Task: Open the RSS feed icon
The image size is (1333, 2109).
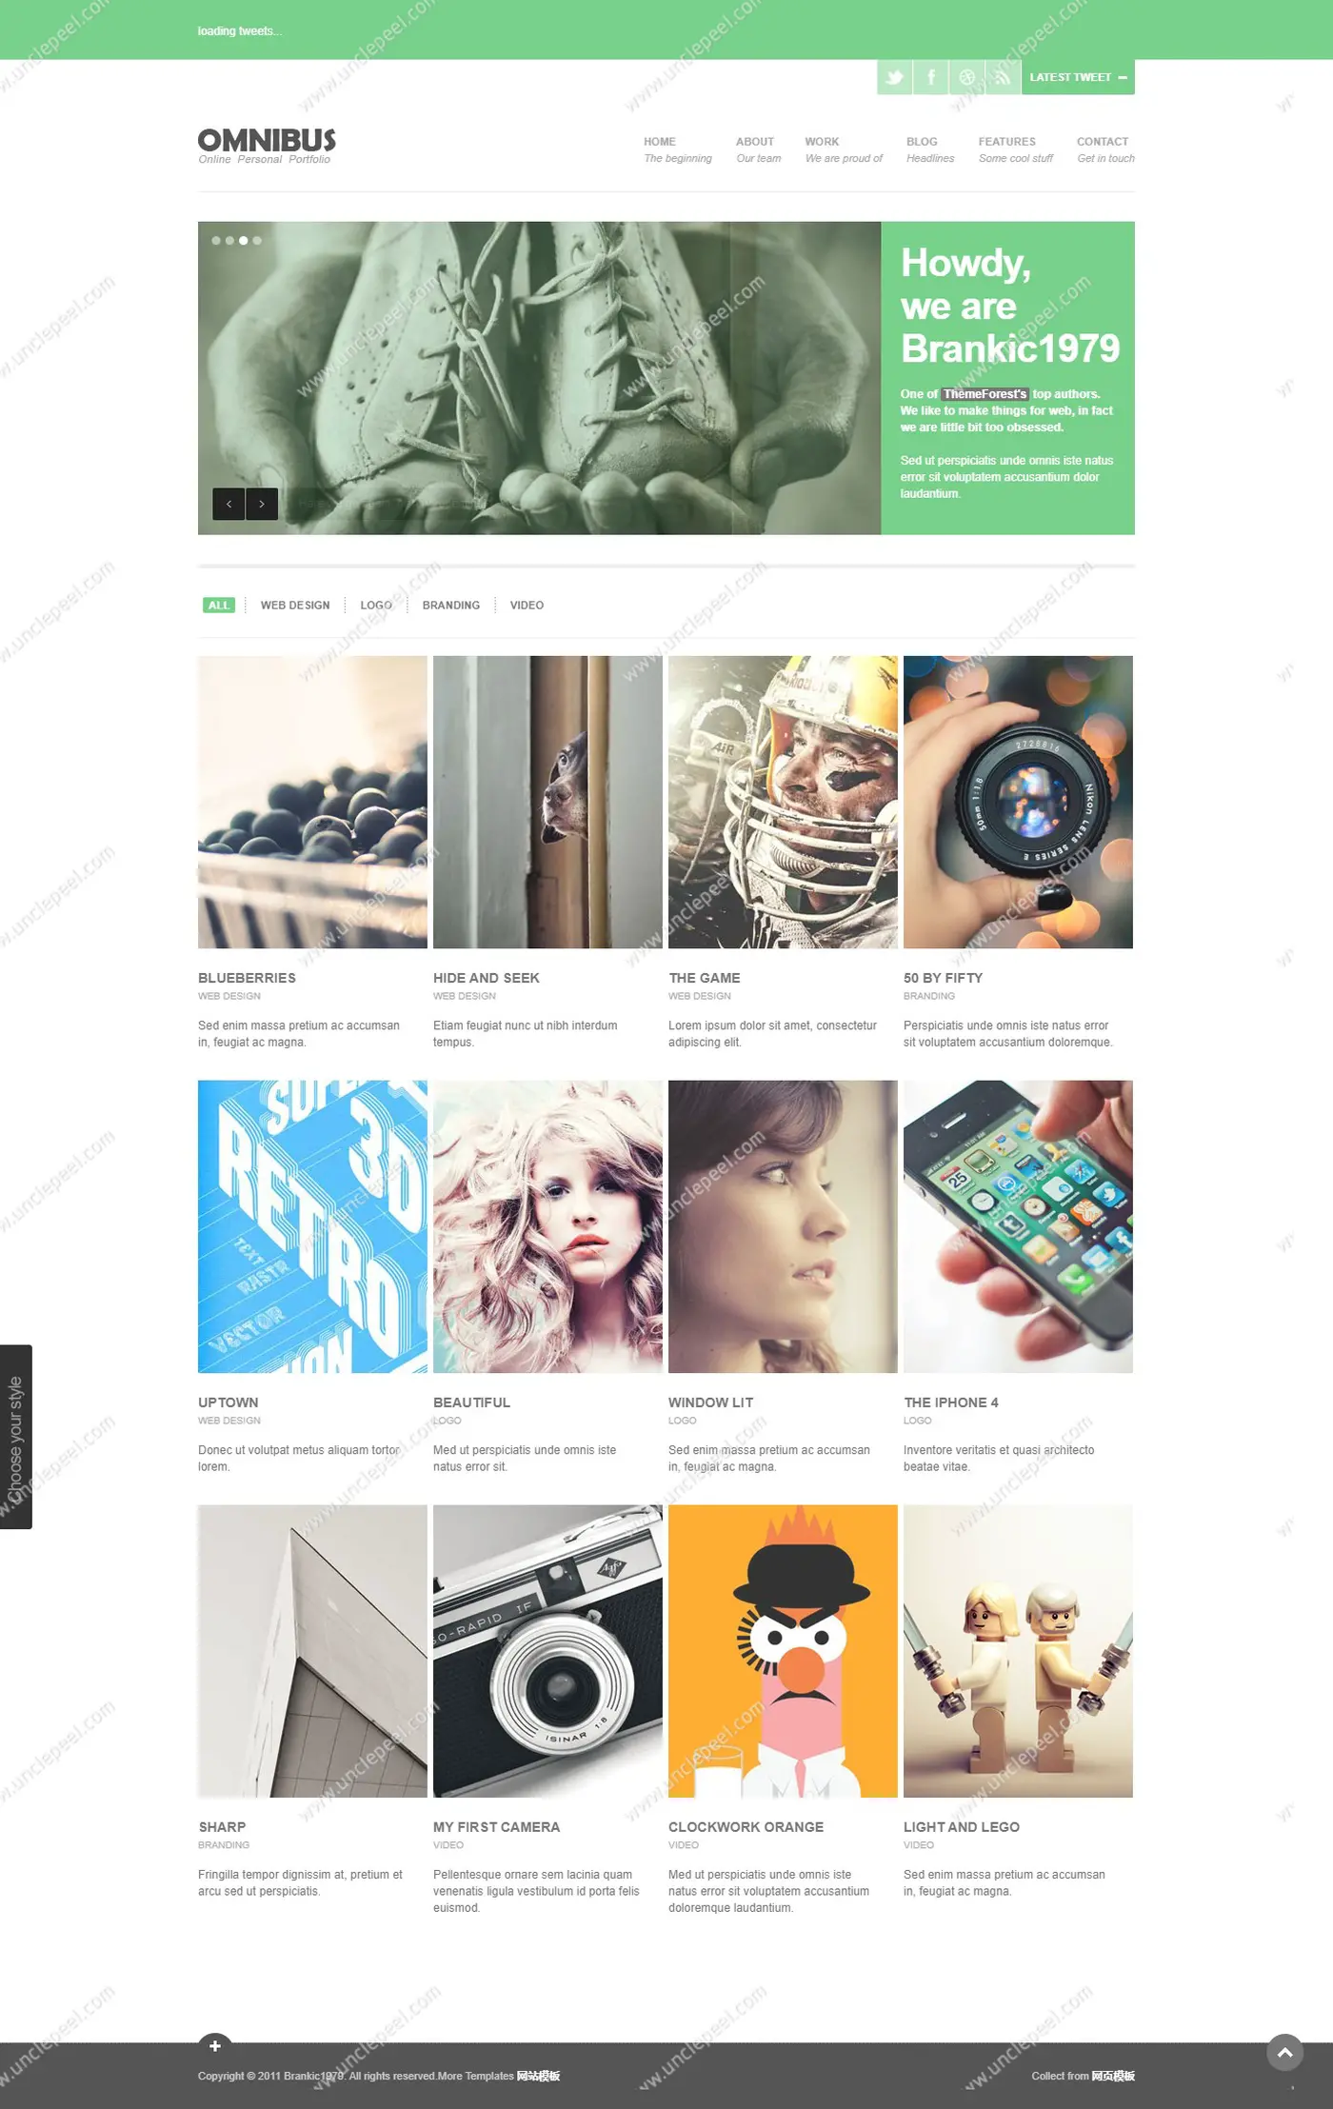Action: [1003, 77]
